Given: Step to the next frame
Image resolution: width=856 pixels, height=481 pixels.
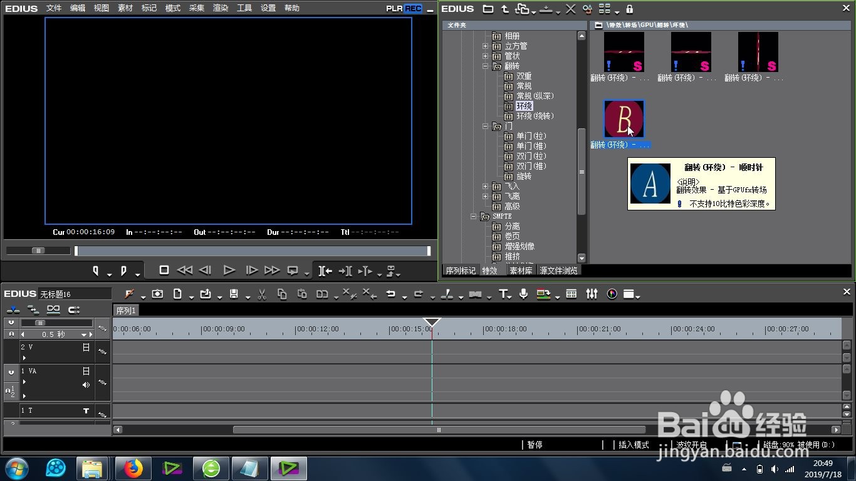Looking at the screenshot, I should pyautogui.click(x=251, y=271).
